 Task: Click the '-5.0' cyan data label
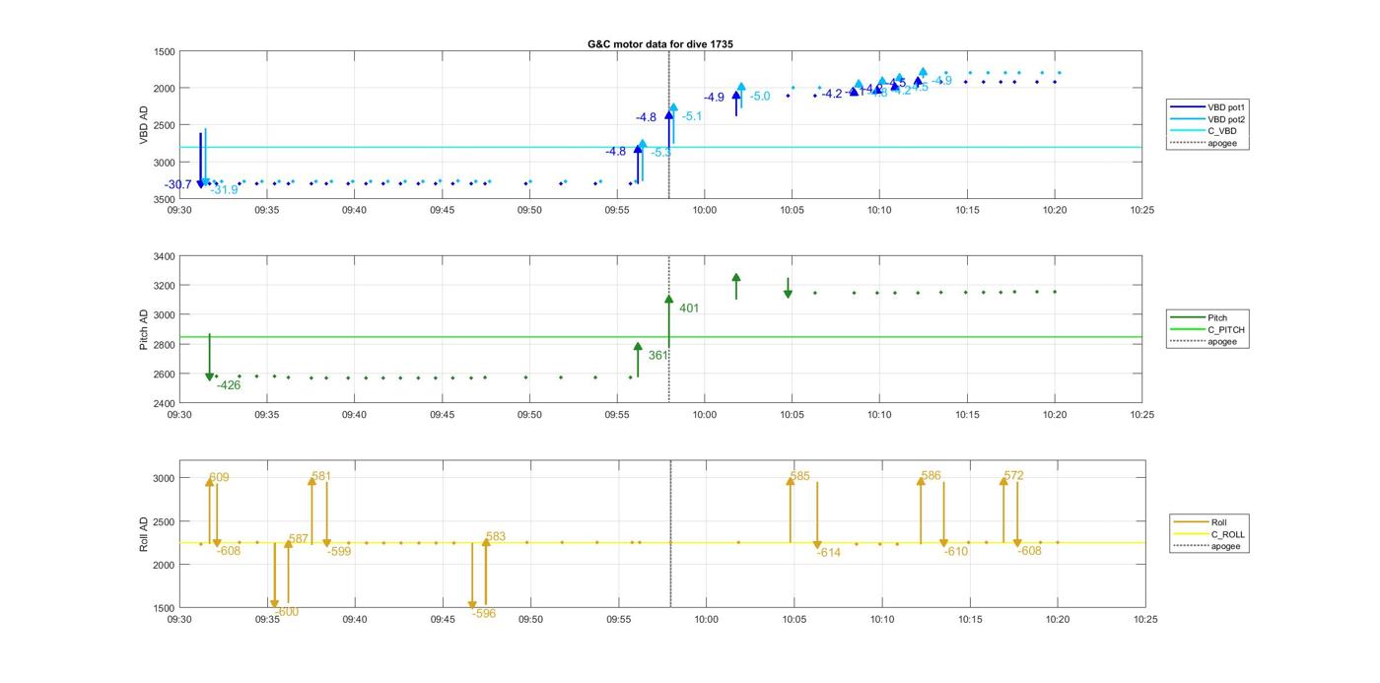point(760,97)
